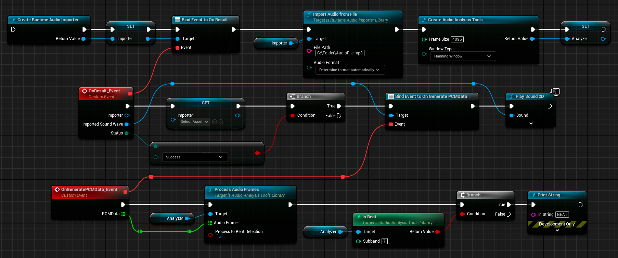Open the Select Asset dropdown in the SET node
Screen dimensions: 618x258
coord(194,122)
